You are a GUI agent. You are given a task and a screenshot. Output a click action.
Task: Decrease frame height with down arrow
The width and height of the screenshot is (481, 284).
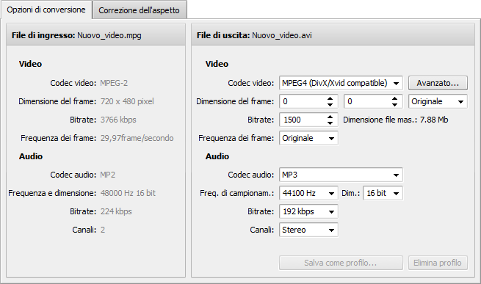(395, 105)
